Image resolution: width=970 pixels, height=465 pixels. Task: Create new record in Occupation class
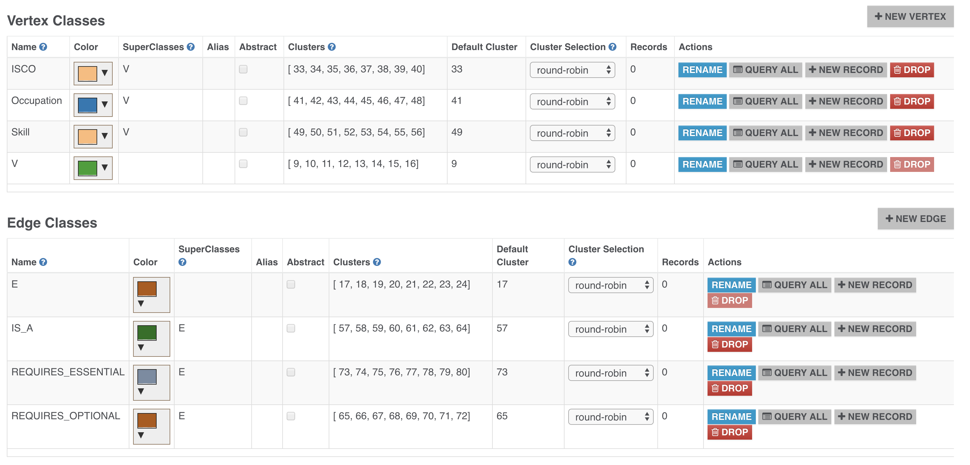tap(846, 102)
